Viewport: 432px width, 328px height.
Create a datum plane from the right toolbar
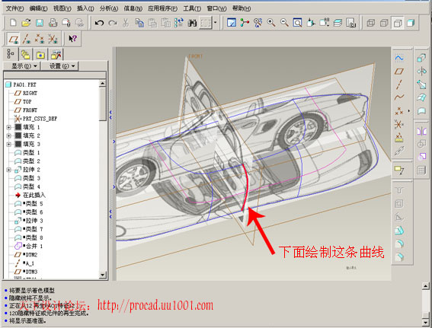(x=399, y=72)
